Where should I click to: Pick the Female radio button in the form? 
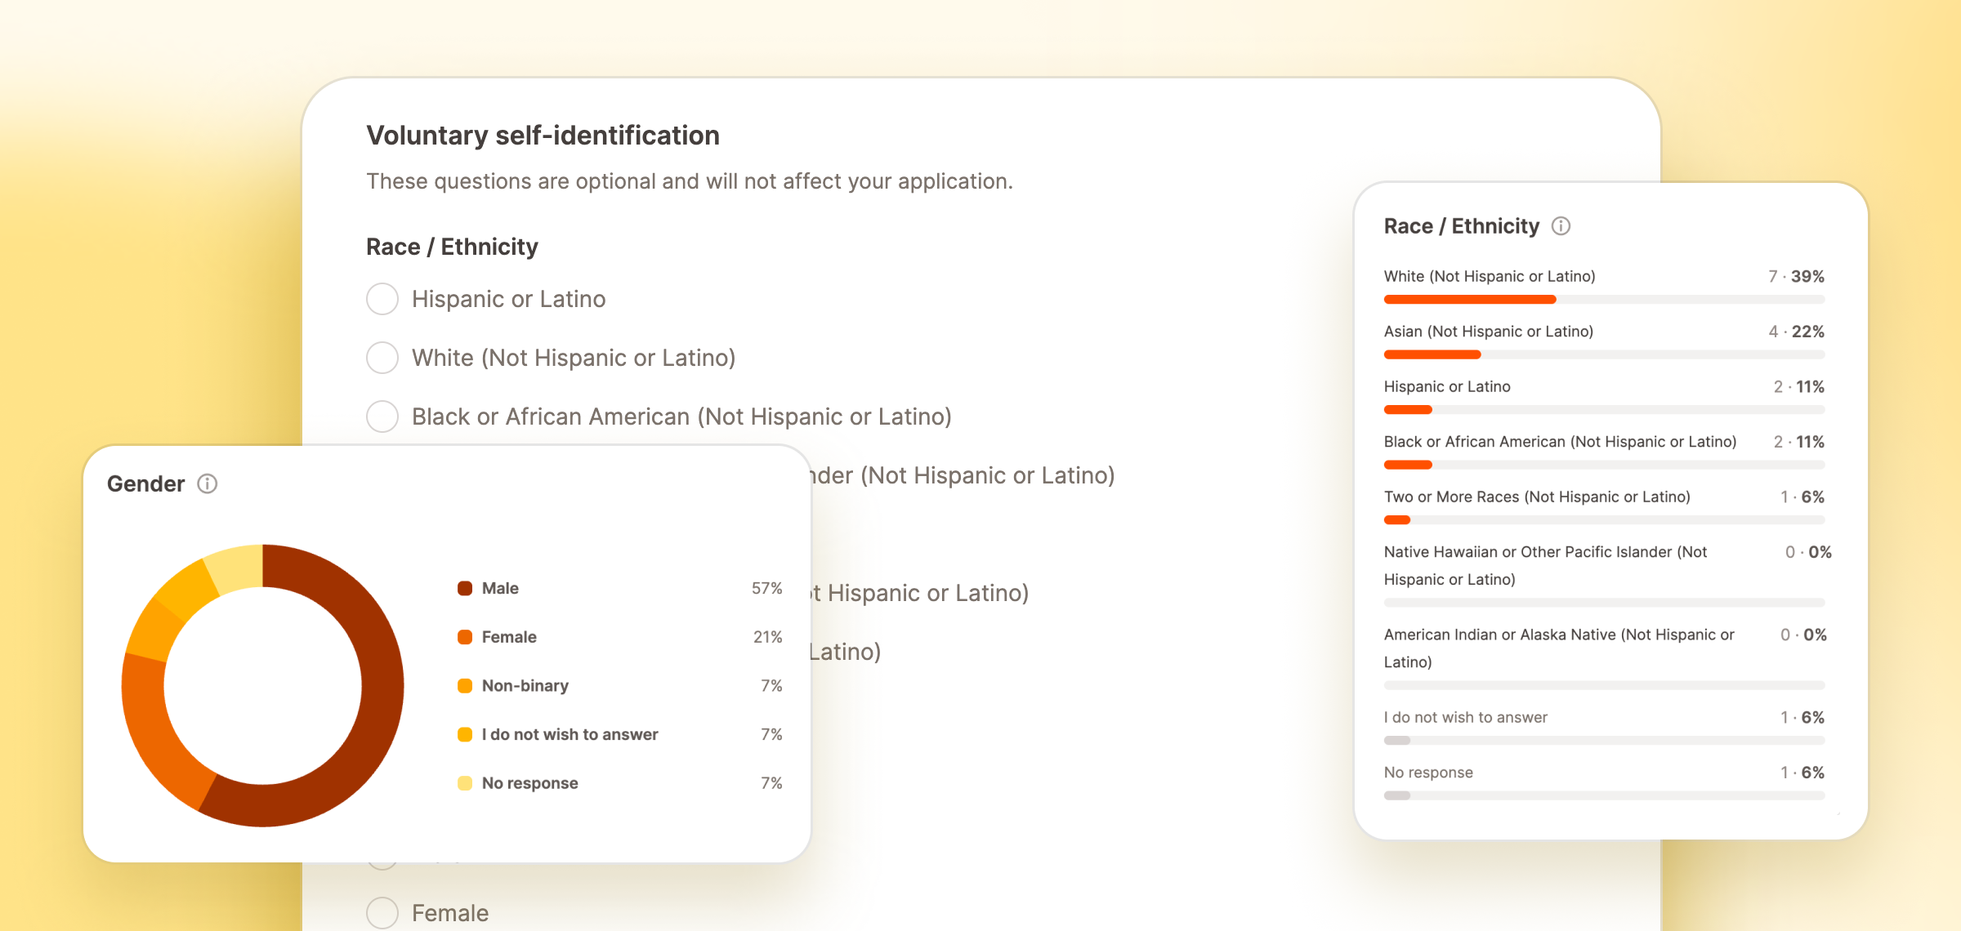point(382,913)
